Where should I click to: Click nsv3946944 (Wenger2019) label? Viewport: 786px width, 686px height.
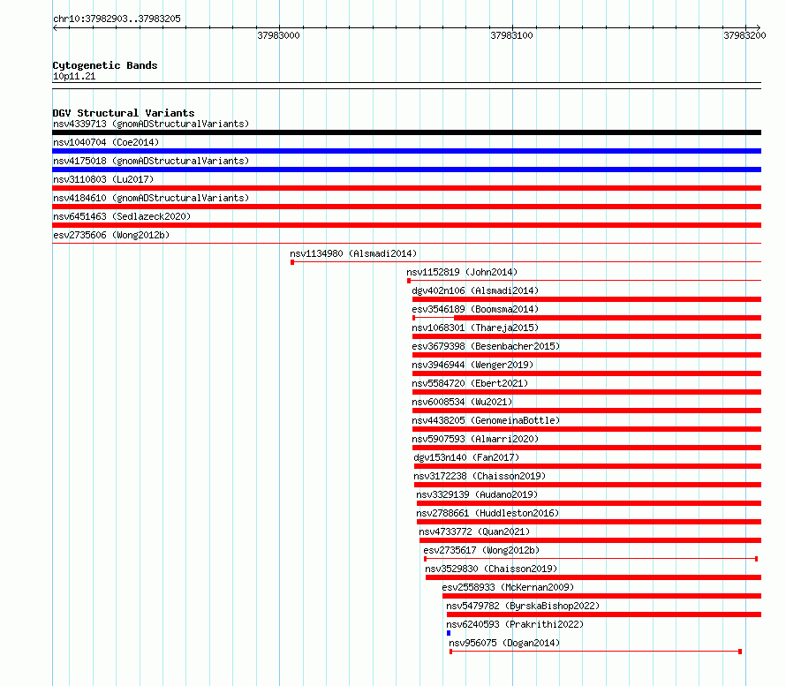[x=472, y=365]
